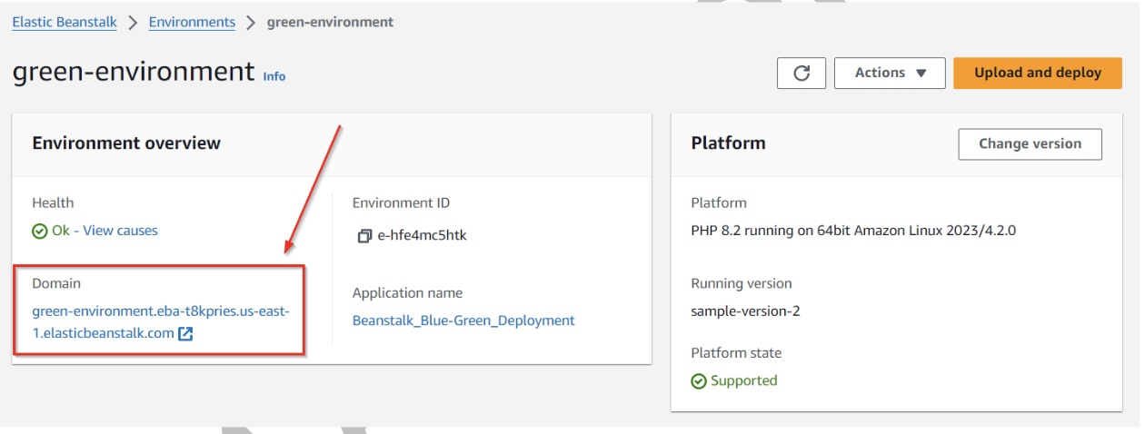Image resolution: width=1145 pixels, height=434 pixels.
Task: Click the refresh icon button
Action: [x=801, y=74]
